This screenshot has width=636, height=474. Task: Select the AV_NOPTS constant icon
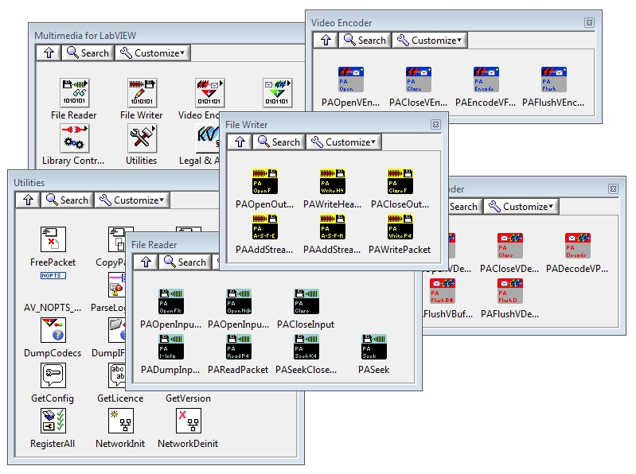point(53,276)
